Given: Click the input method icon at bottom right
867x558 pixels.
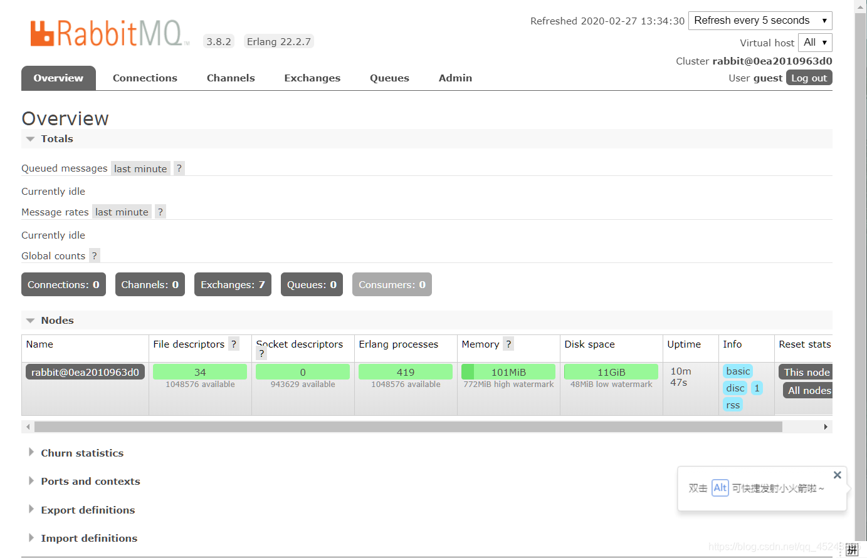Looking at the screenshot, I should coord(852,550).
